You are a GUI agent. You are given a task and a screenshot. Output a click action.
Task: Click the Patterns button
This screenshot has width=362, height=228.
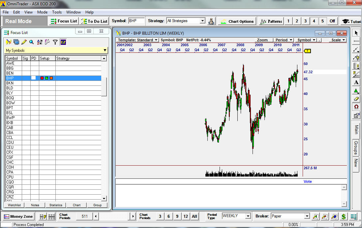271,21
